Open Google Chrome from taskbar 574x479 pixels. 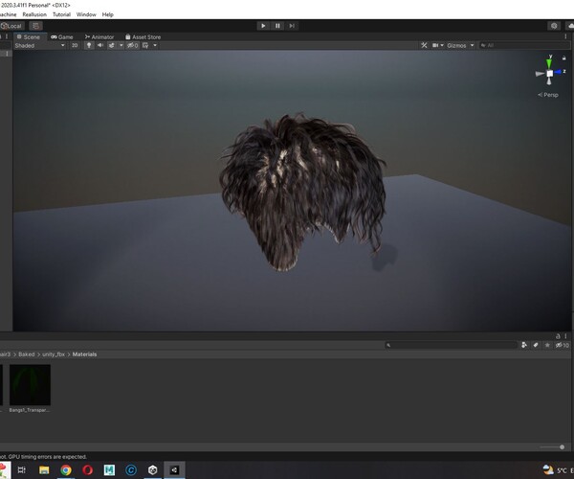[66, 469]
